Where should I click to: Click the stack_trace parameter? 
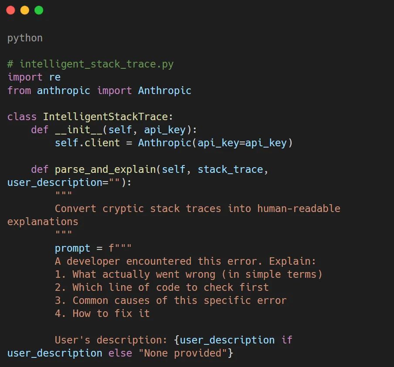pyautogui.click(x=230, y=169)
